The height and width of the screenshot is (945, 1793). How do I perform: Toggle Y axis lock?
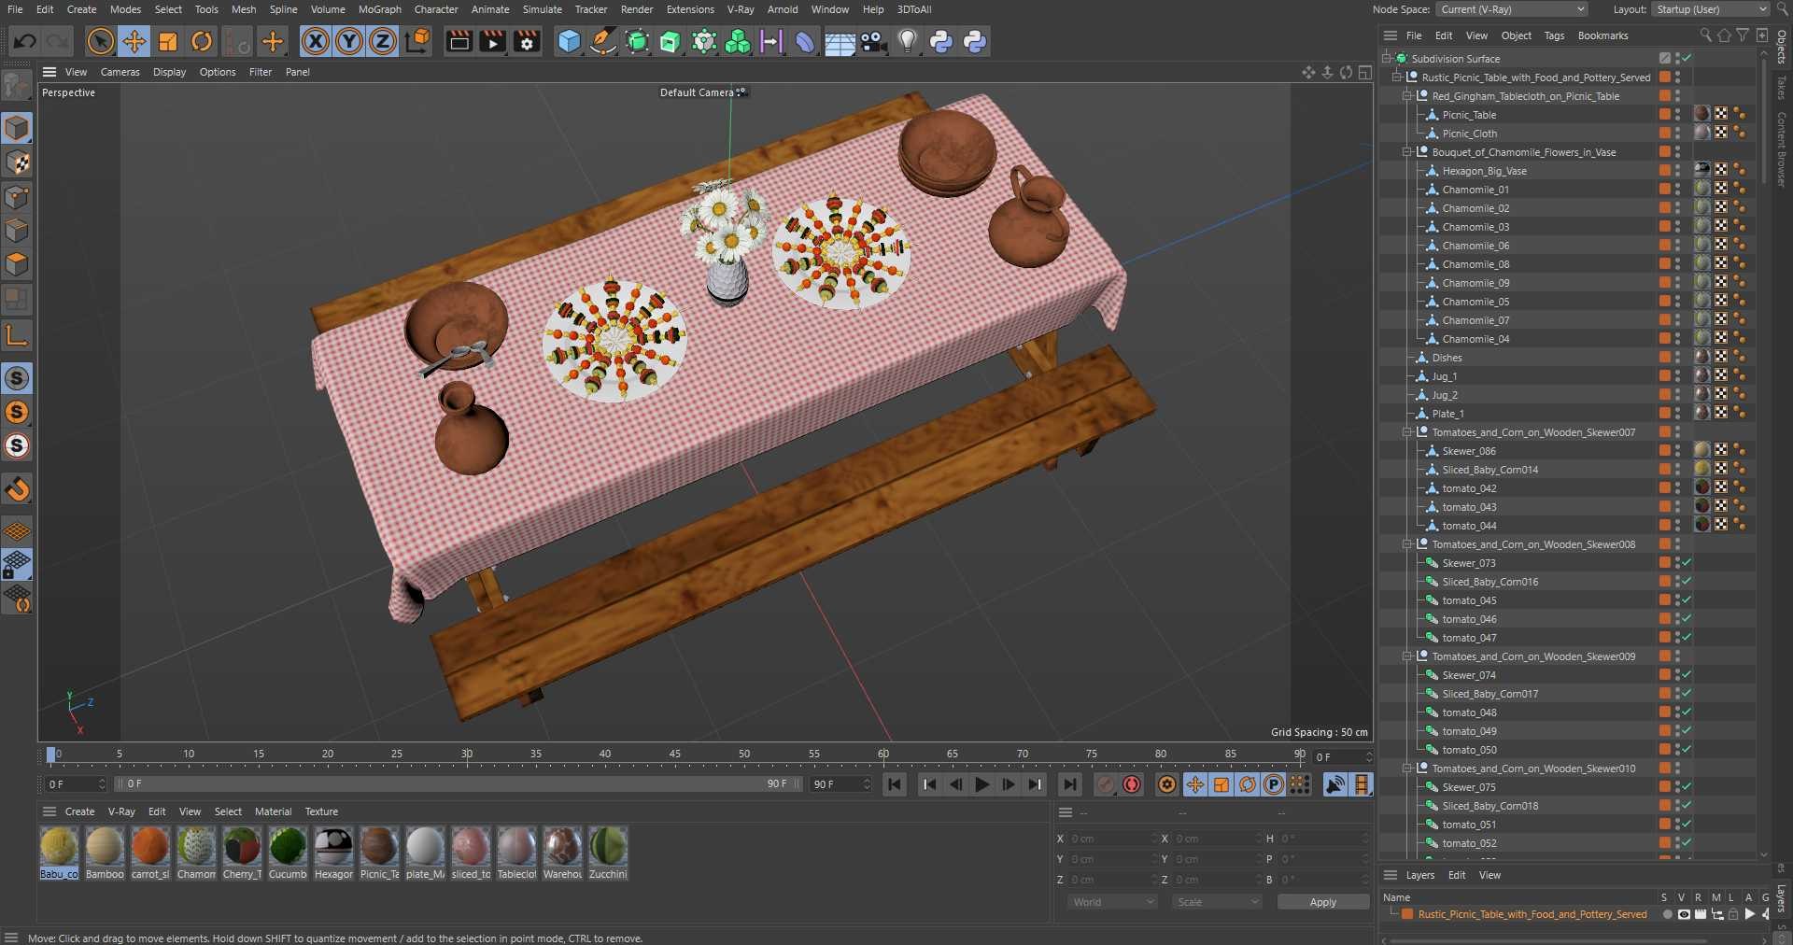pyautogui.click(x=349, y=41)
